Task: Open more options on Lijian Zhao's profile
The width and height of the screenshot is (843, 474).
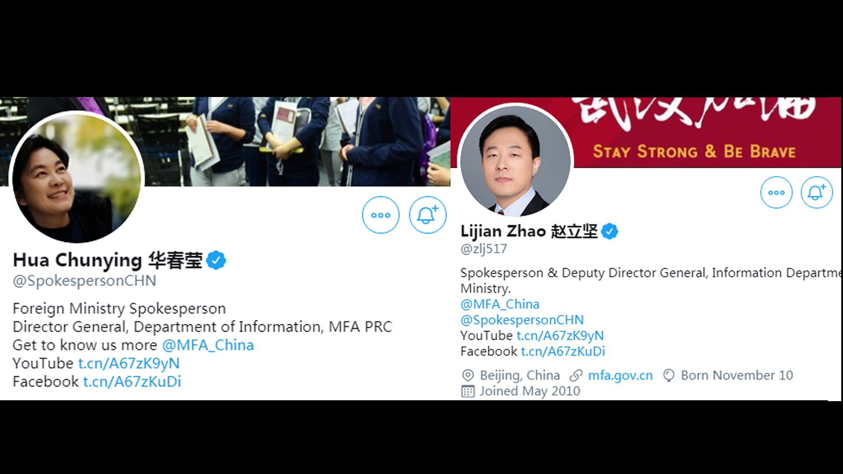Action: (x=776, y=192)
